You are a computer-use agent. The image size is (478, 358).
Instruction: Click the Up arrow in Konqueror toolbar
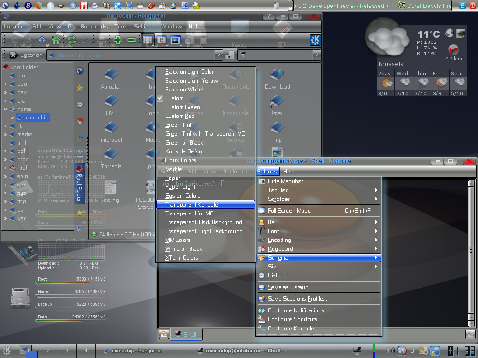click(42, 40)
